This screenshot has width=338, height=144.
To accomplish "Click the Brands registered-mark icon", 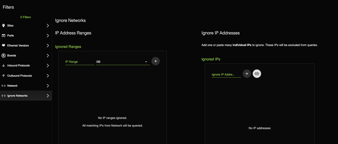I will [x=3, y=55].
